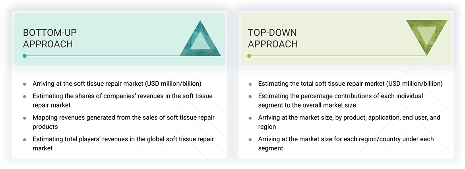Image resolution: width=465 pixels, height=169 pixels.
Task: Click 'Estimating the total soft tissue repair market' text
Action: pos(350,84)
